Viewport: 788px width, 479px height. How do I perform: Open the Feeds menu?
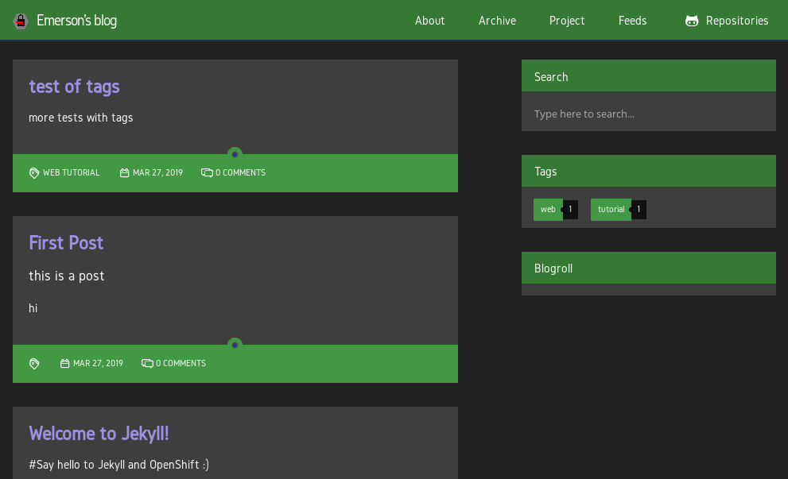coord(632,21)
